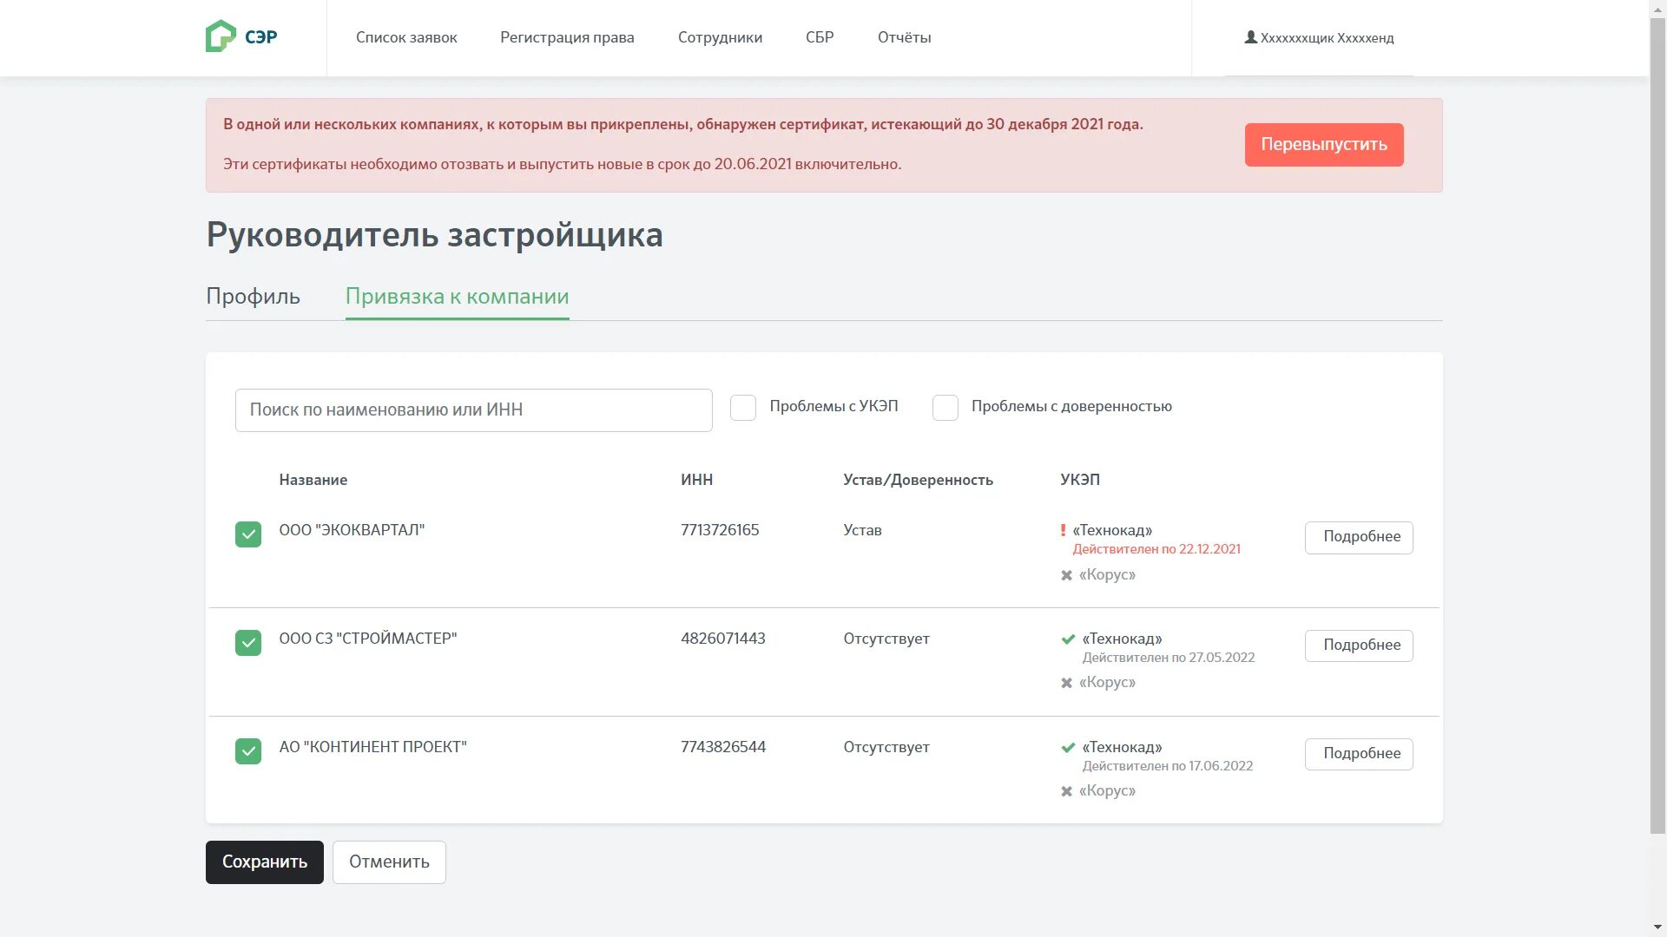Click the УКЭП column header

1079,480
